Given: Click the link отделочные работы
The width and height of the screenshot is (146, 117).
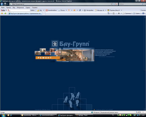Looking at the screenshot, I should [x=100, y=55].
